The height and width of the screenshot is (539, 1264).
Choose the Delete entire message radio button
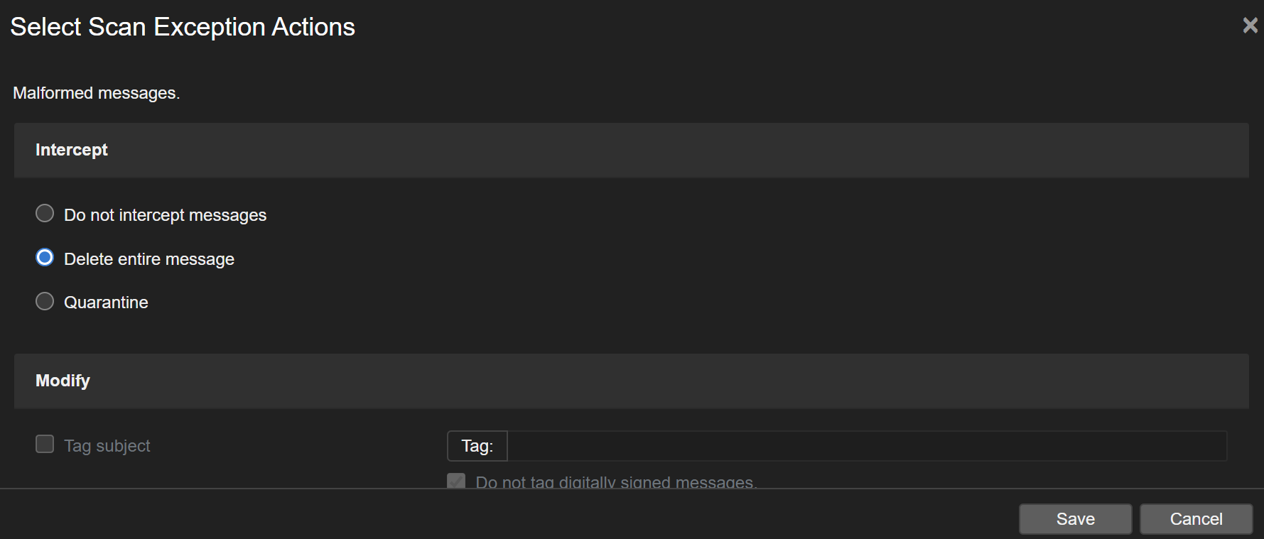tap(45, 258)
